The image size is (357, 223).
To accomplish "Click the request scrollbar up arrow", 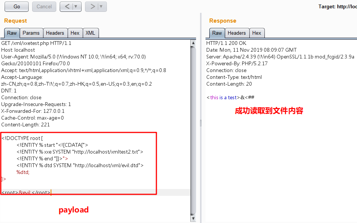I will click(x=193, y=43).
